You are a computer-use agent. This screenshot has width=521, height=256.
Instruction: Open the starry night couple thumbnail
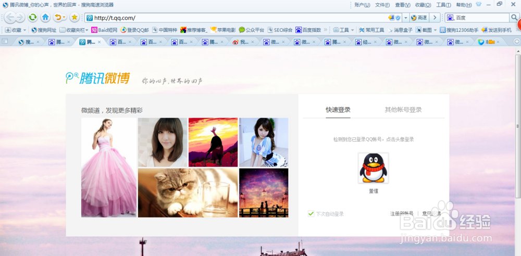[264, 193]
